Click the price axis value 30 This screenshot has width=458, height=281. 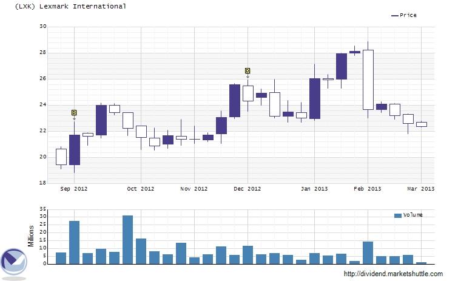point(43,26)
